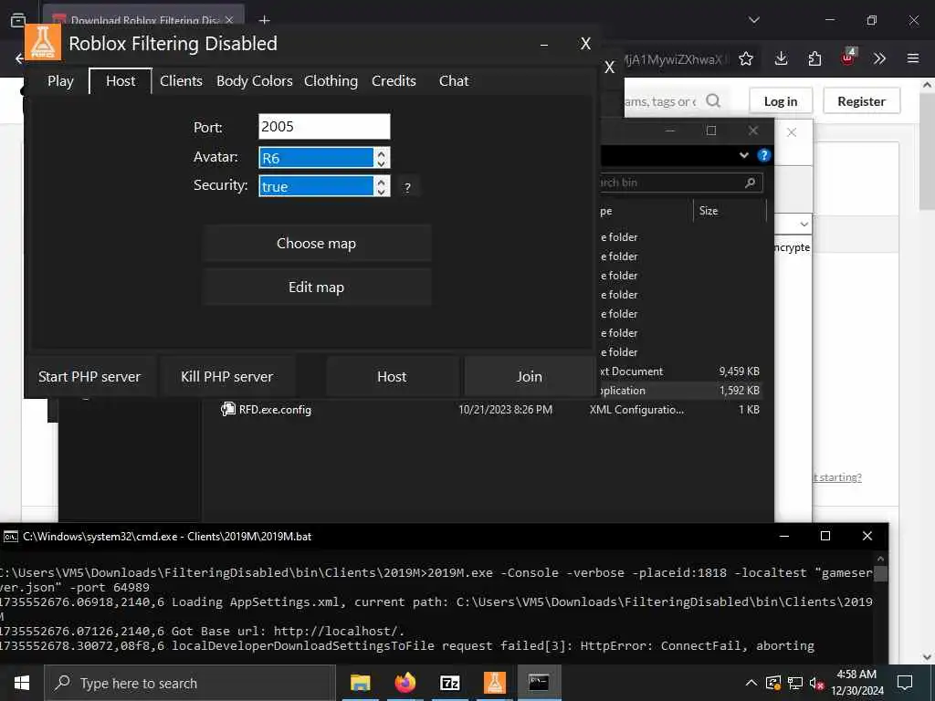Show hidden system tray icons chevron
This screenshot has height=701, width=935.
(x=751, y=683)
